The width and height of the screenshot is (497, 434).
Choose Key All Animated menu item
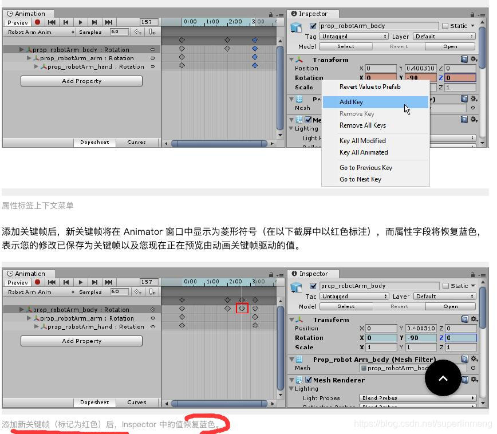[x=376, y=152]
